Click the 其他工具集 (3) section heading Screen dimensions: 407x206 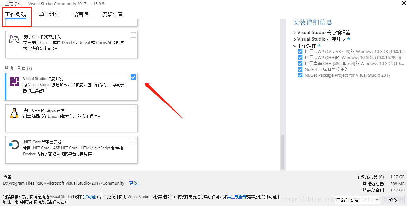click(18, 68)
